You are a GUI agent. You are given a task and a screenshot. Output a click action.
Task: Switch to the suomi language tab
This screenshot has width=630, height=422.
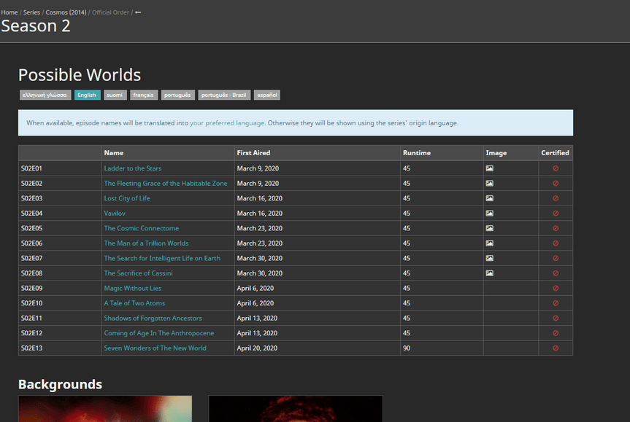[x=115, y=95]
